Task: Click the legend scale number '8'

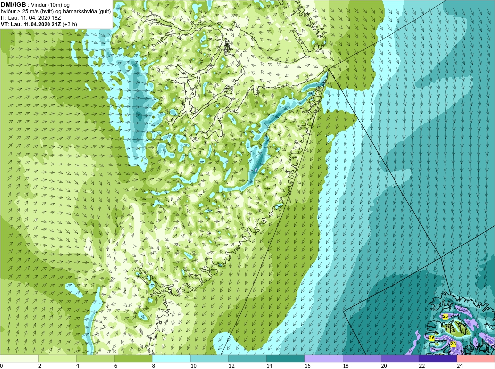Action: point(154,366)
